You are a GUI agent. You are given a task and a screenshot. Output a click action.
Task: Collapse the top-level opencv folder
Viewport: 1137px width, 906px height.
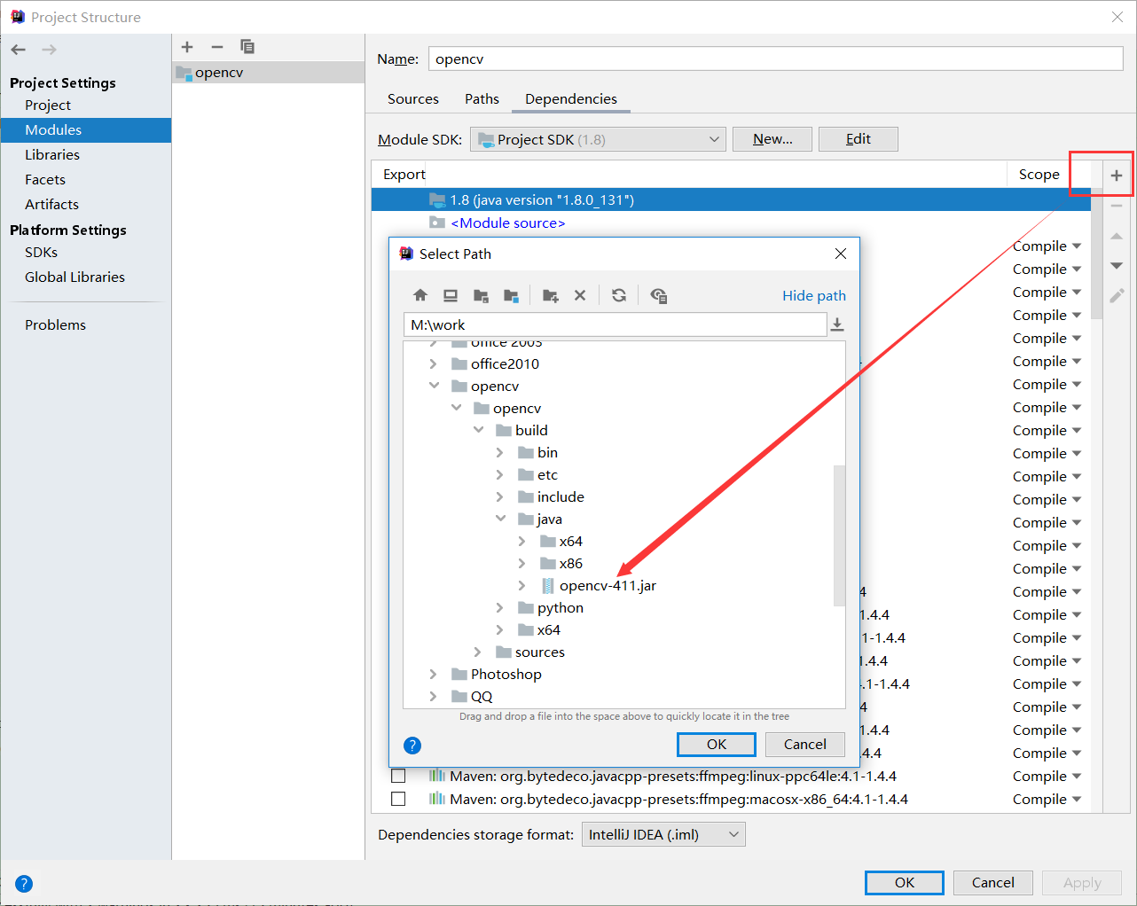pos(434,386)
